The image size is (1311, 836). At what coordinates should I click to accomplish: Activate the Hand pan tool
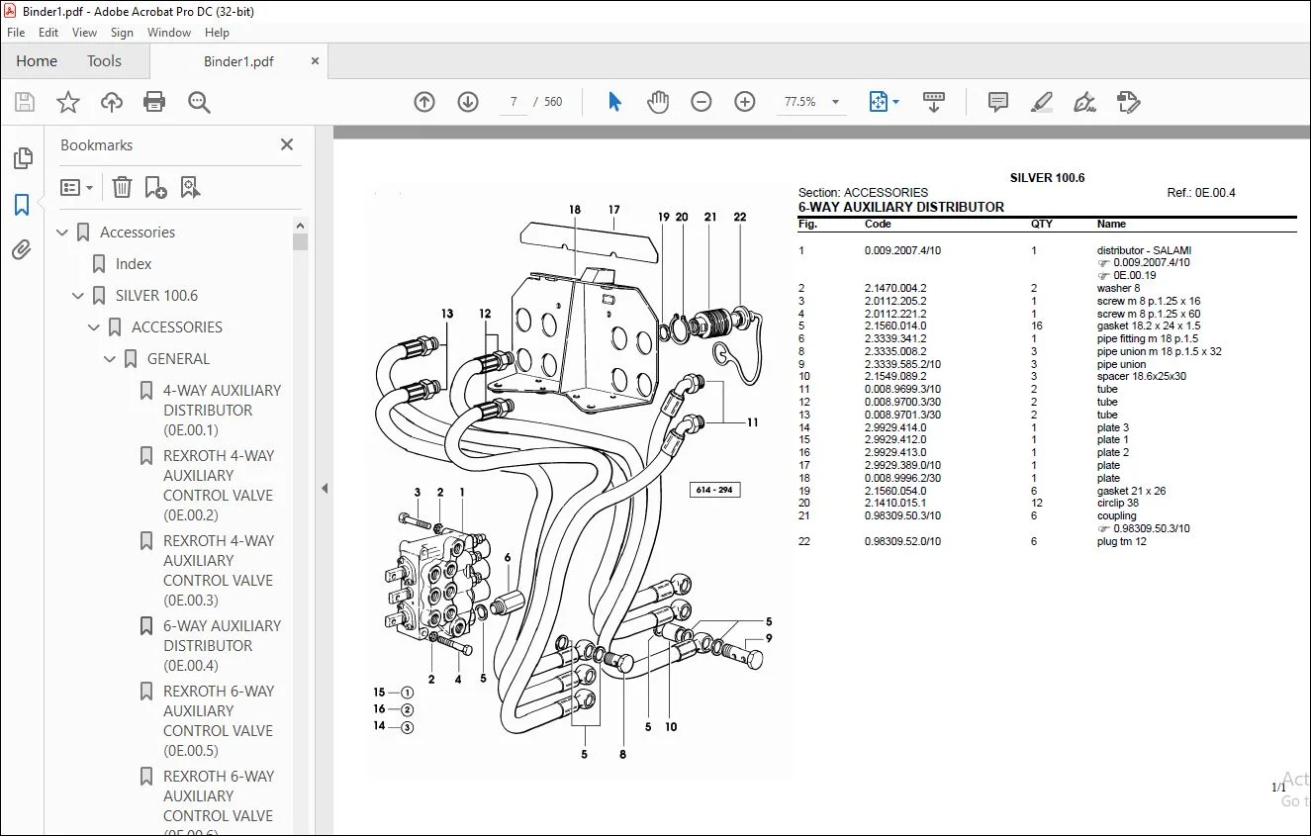coord(658,102)
